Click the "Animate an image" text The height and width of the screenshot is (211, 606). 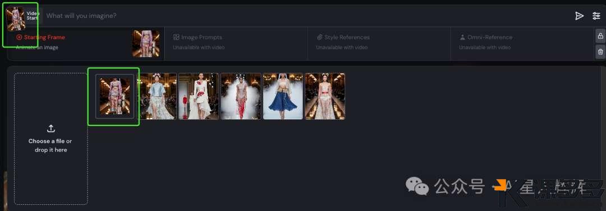pos(37,48)
